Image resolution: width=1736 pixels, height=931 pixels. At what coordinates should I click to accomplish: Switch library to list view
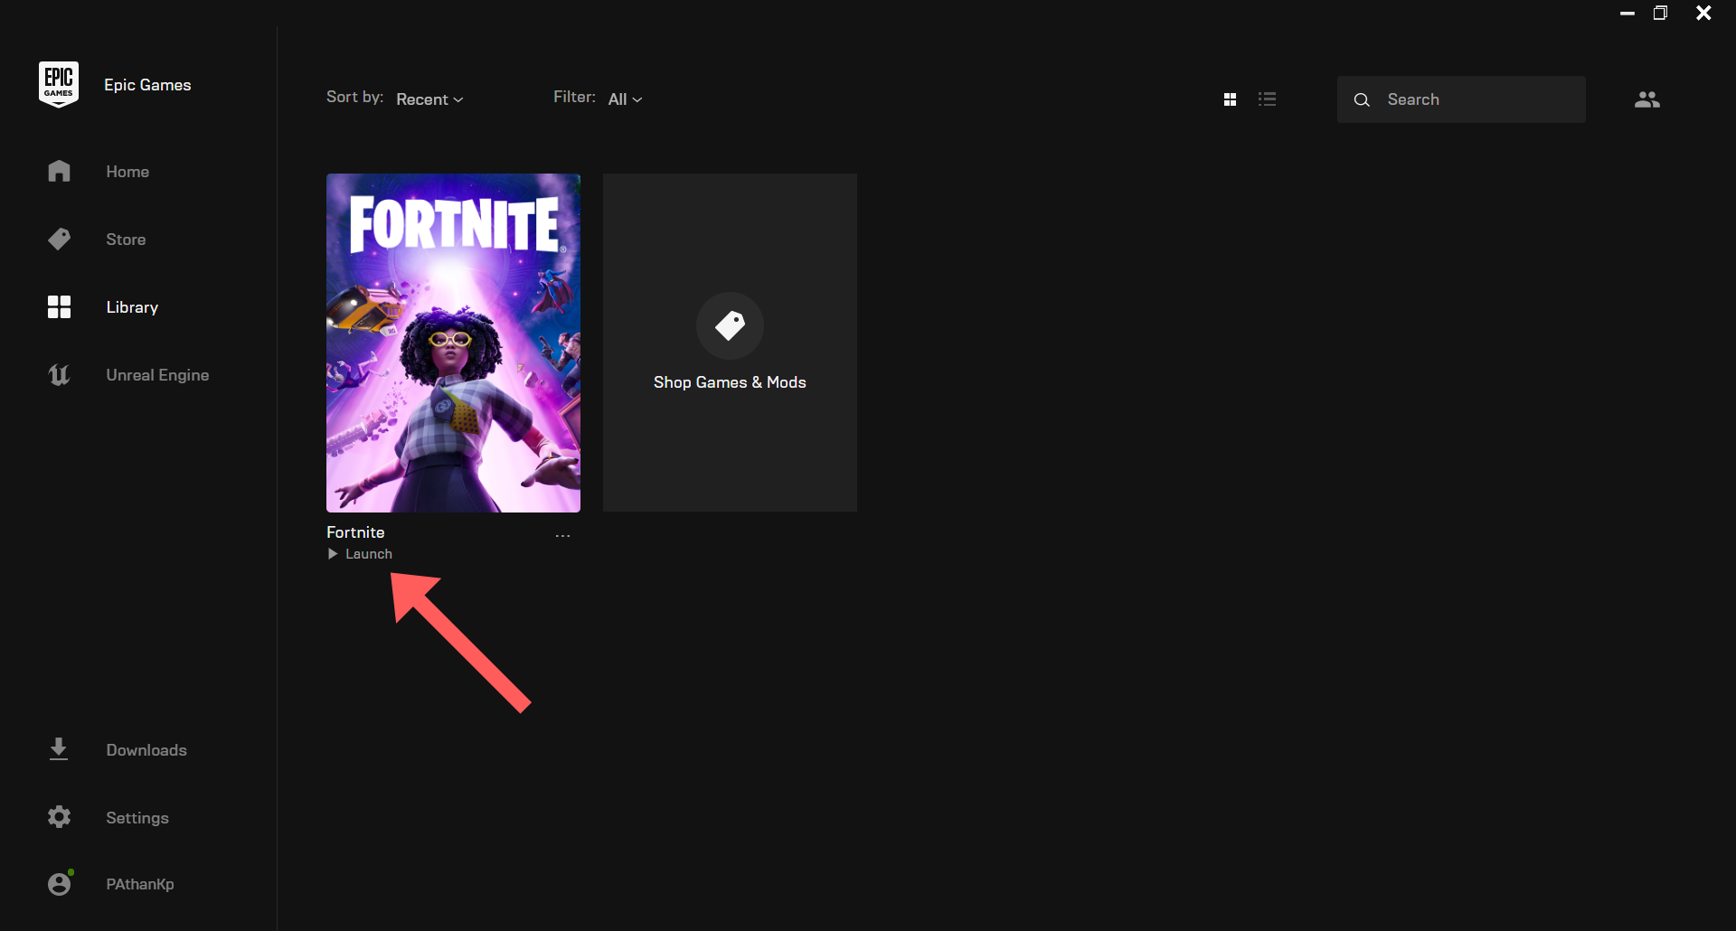(1268, 99)
